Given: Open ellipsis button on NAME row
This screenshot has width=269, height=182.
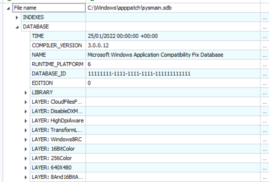Looking at the screenshot, I should [265, 55].
